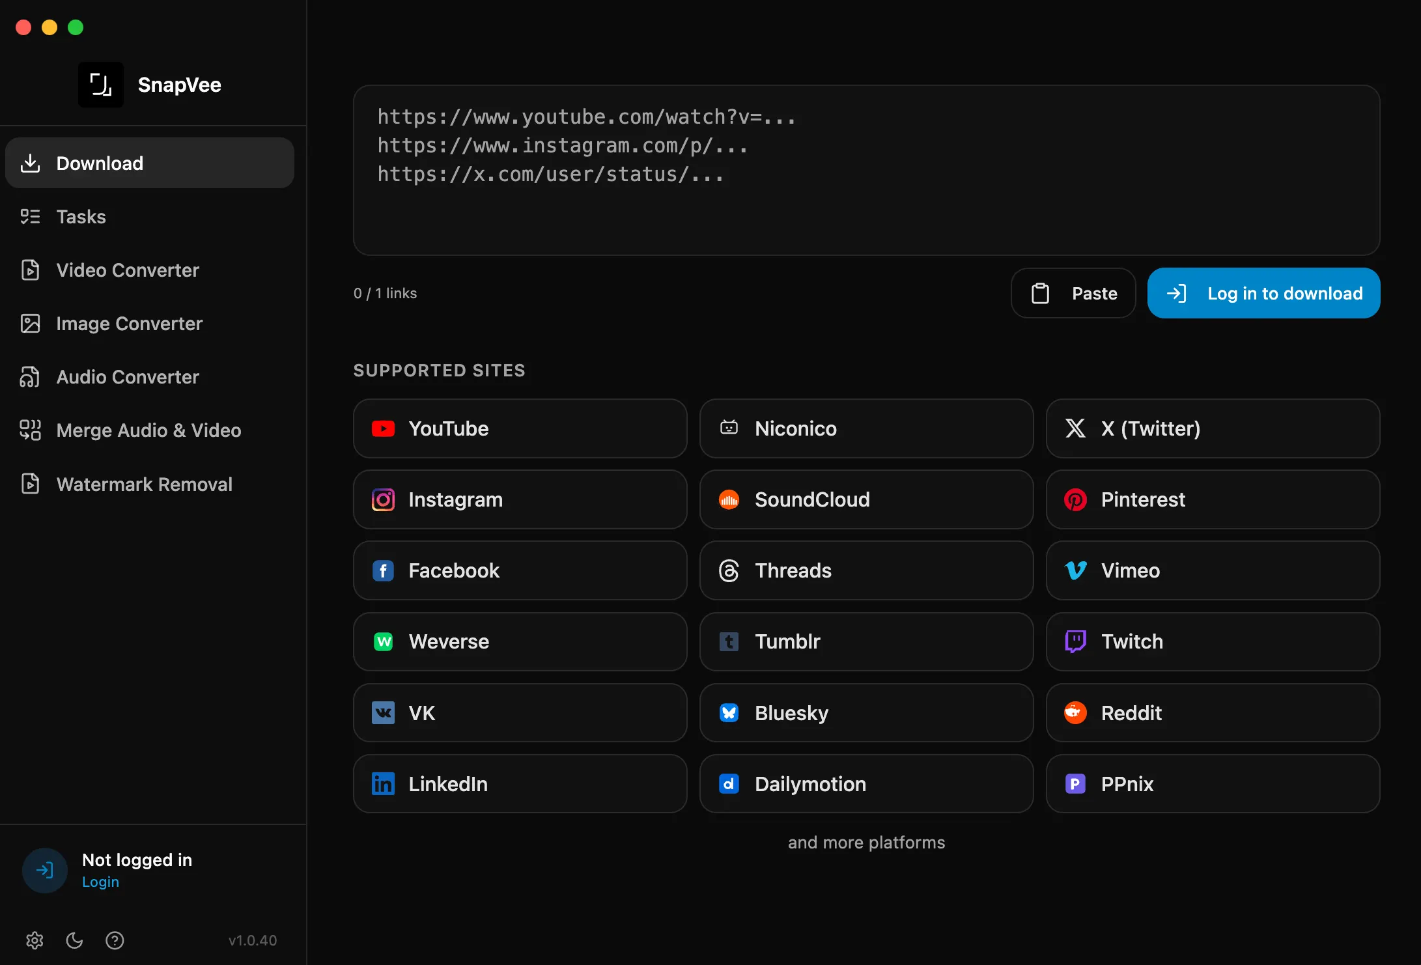
Task: Open Merge Audio & Video tool
Action: 150,430
